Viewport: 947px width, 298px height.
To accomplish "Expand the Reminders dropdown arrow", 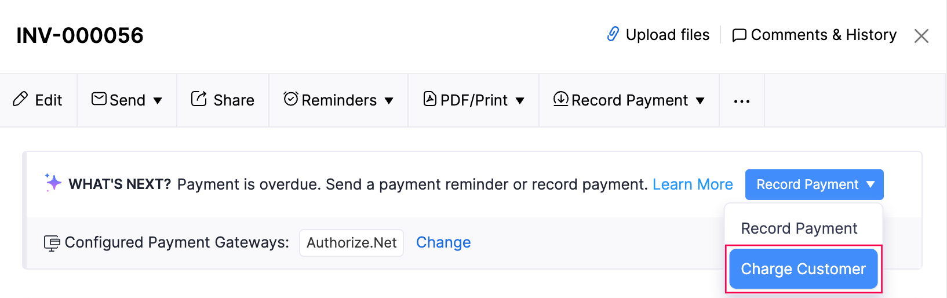I will [x=389, y=101].
